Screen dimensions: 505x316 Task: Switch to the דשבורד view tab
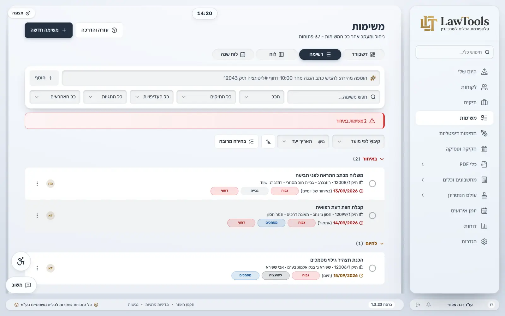click(x=364, y=54)
